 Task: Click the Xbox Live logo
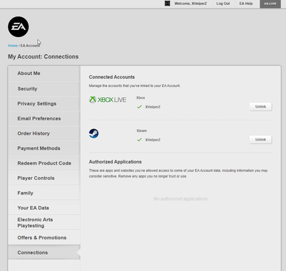click(x=107, y=100)
